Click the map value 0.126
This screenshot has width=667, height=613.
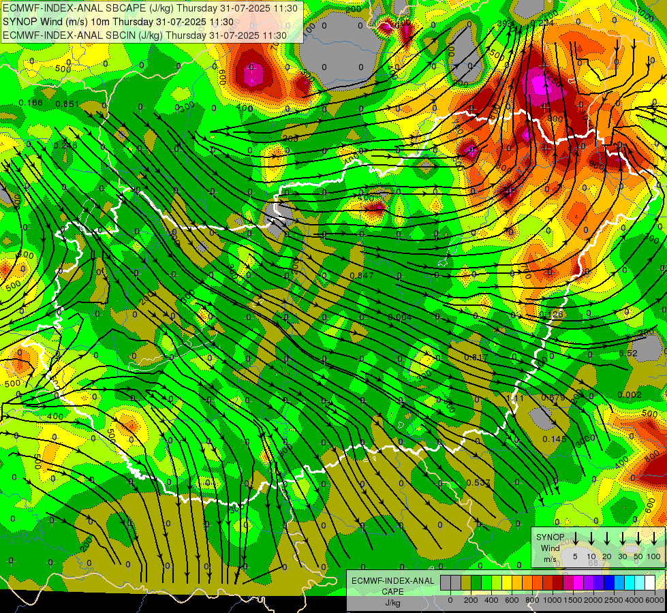[551, 315]
